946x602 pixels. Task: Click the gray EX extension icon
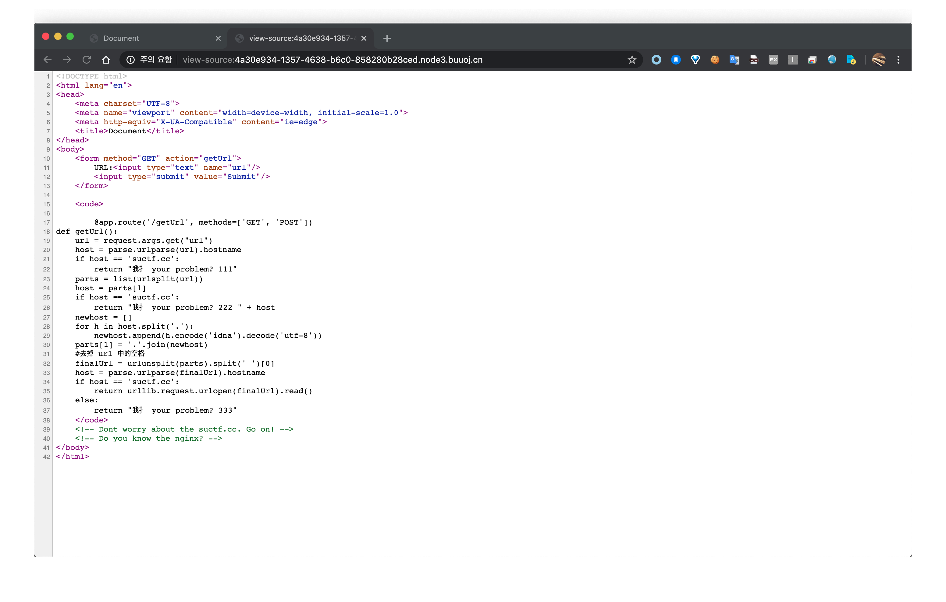tap(773, 60)
